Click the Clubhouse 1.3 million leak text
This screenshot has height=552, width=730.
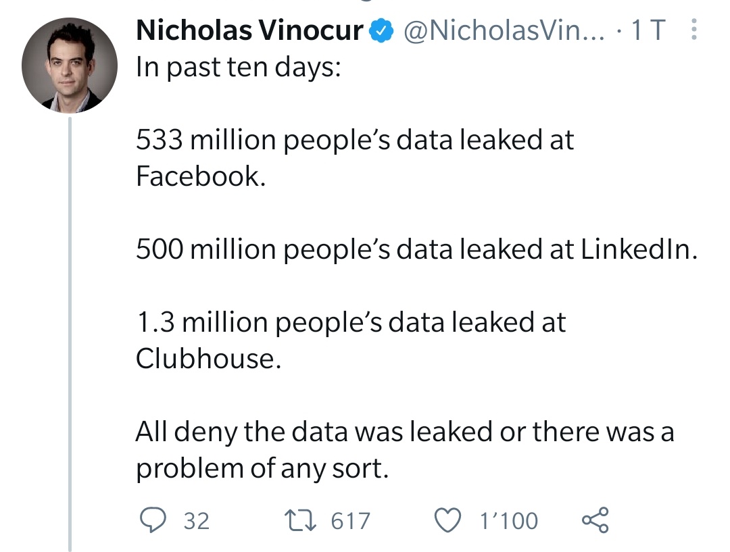tap(350, 340)
